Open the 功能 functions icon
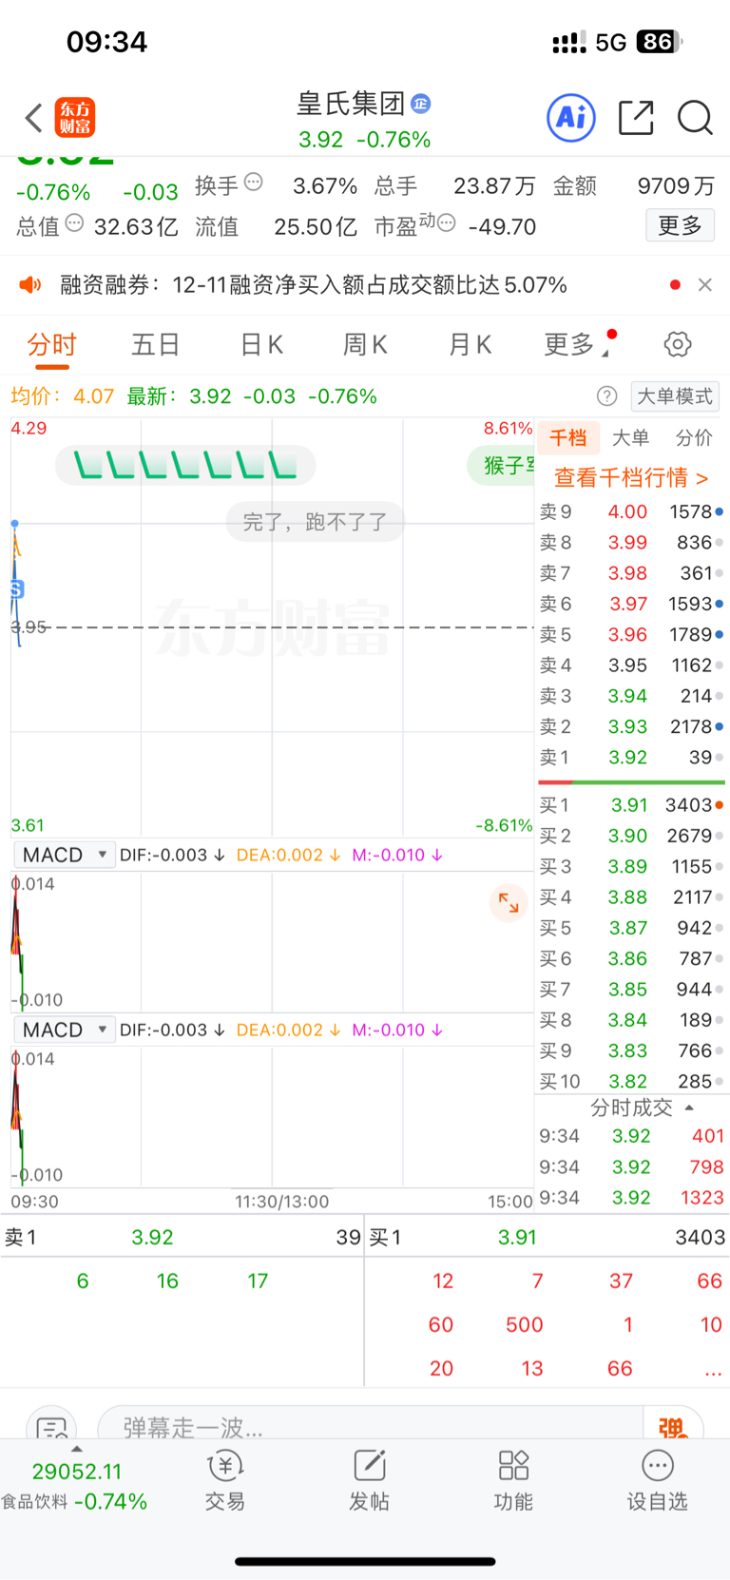The width and height of the screenshot is (730, 1580). (513, 1480)
